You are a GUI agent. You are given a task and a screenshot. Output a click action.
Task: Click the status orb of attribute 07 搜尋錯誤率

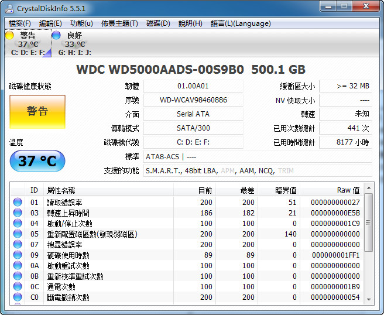18,244
